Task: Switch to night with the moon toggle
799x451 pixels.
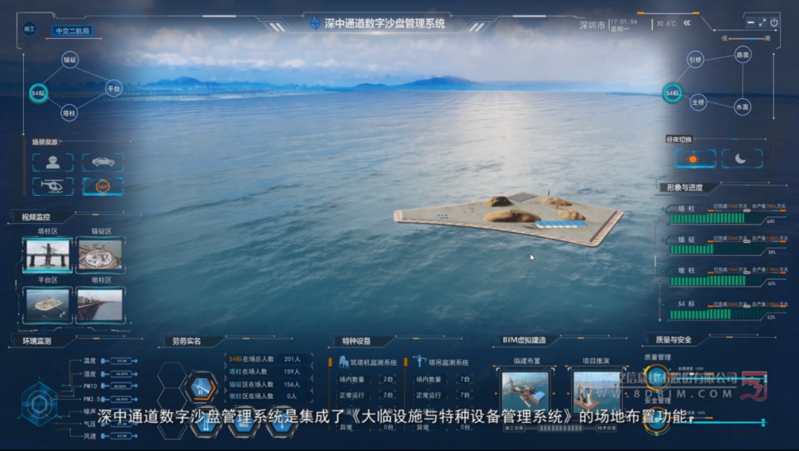Action: [741, 159]
